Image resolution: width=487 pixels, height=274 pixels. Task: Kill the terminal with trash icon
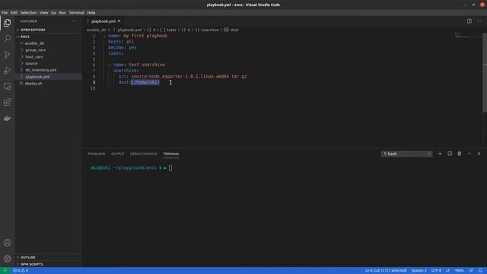pos(460,154)
